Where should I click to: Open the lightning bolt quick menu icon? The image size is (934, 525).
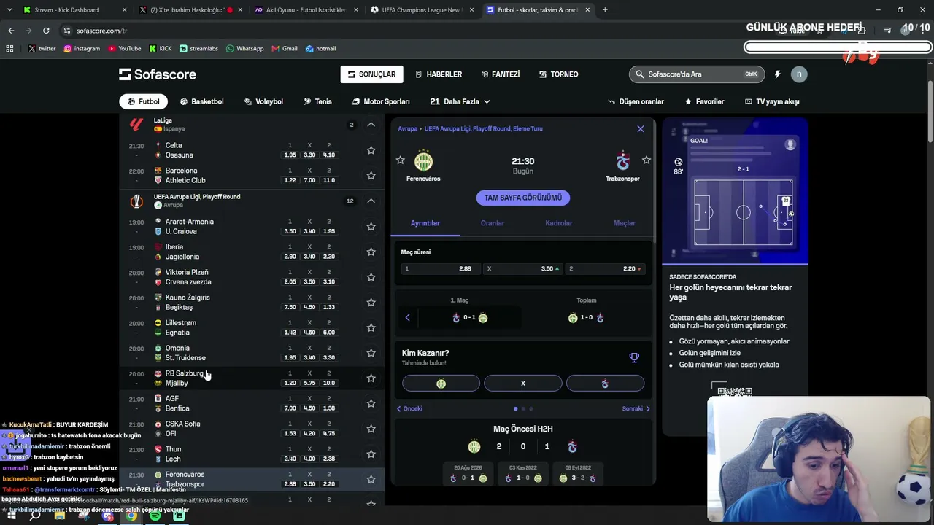[777, 74]
